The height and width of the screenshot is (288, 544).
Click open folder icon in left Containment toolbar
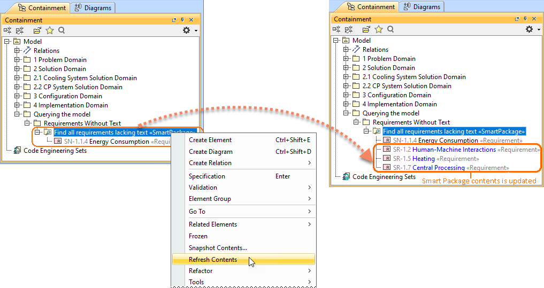point(37,30)
